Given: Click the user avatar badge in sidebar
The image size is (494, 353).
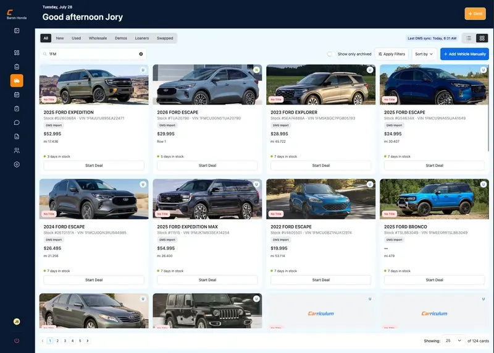Looking at the screenshot, I should (17, 321).
